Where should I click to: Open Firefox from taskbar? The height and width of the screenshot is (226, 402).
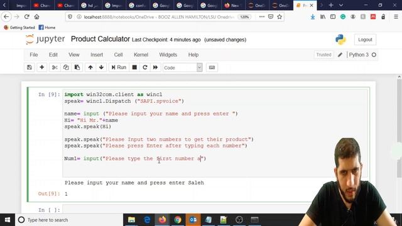click(x=162, y=220)
